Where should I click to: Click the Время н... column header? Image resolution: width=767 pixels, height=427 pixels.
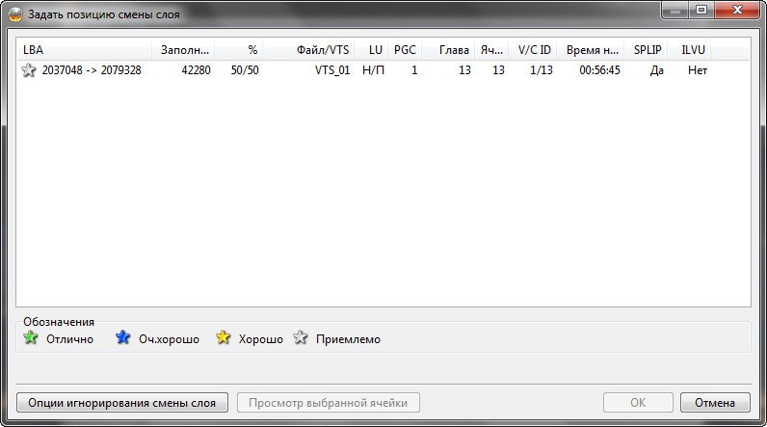[x=591, y=50]
